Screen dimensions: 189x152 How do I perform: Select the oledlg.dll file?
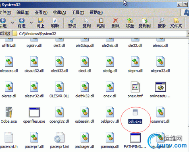coord(110,65)
